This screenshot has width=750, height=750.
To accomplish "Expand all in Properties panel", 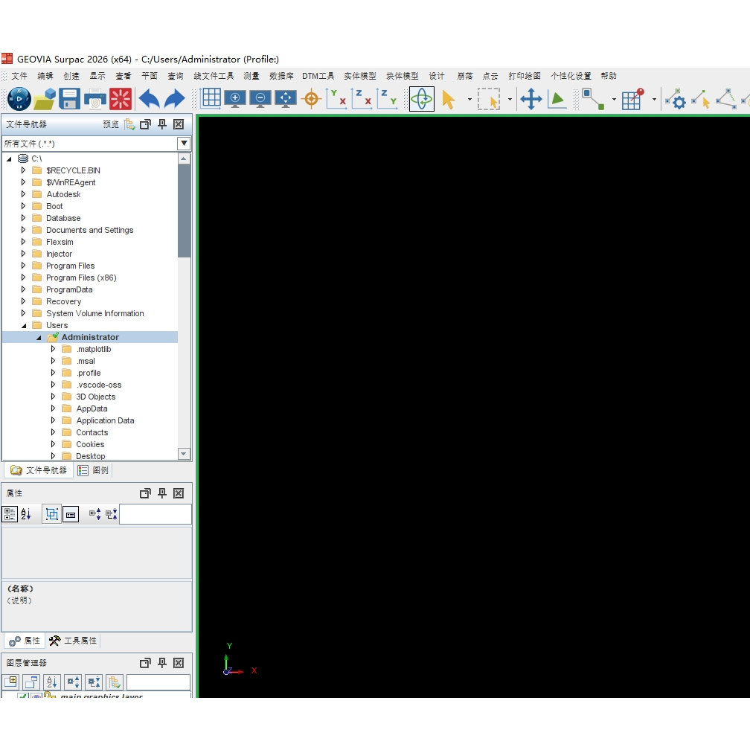I will click(x=94, y=514).
